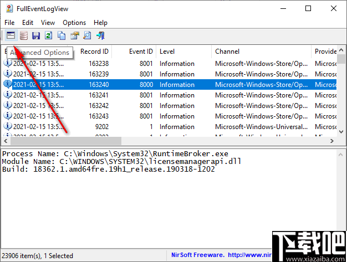Sort by Channel column header
This screenshot has height=262, width=347.
[x=227, y=52]
